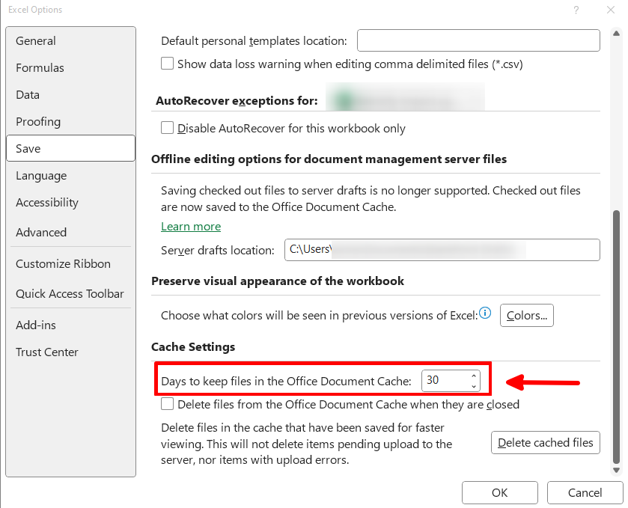Follow the Learn more link
Screen dimensions: 628x508
190,225
